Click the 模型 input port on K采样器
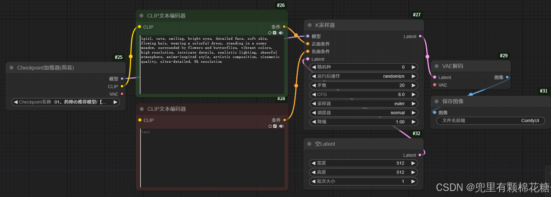This screenshot has height=197, width=551. point(308,36)
